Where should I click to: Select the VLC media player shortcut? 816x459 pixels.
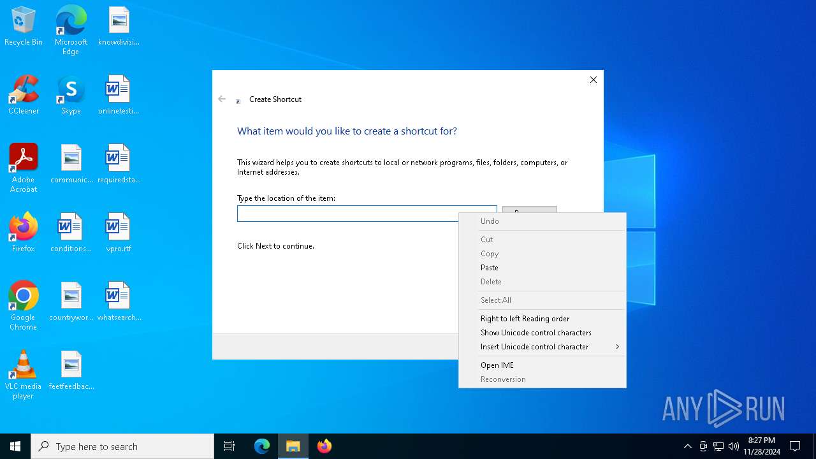coord(24,375)
